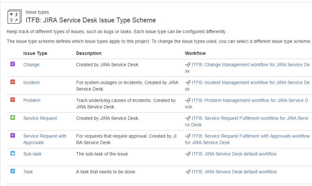The height and width of the screenshot is (186, 312).
Task: Click the red Problem issue type icon
Action: tap(13, 100)
